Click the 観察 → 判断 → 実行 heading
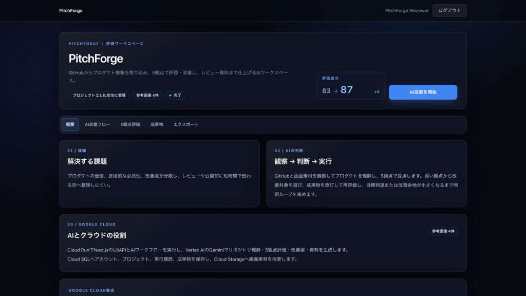This screenshot has width=526, height=296. click(x=303, y=161)
